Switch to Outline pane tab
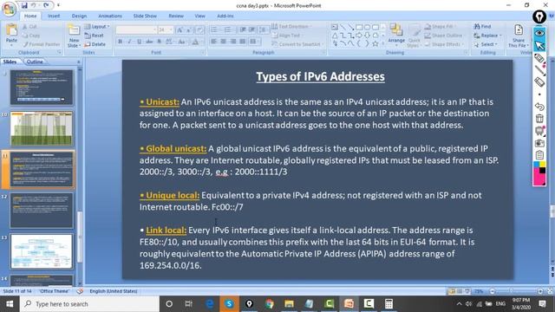This screenshot has width=555, height=312. (x=35, y=62)
